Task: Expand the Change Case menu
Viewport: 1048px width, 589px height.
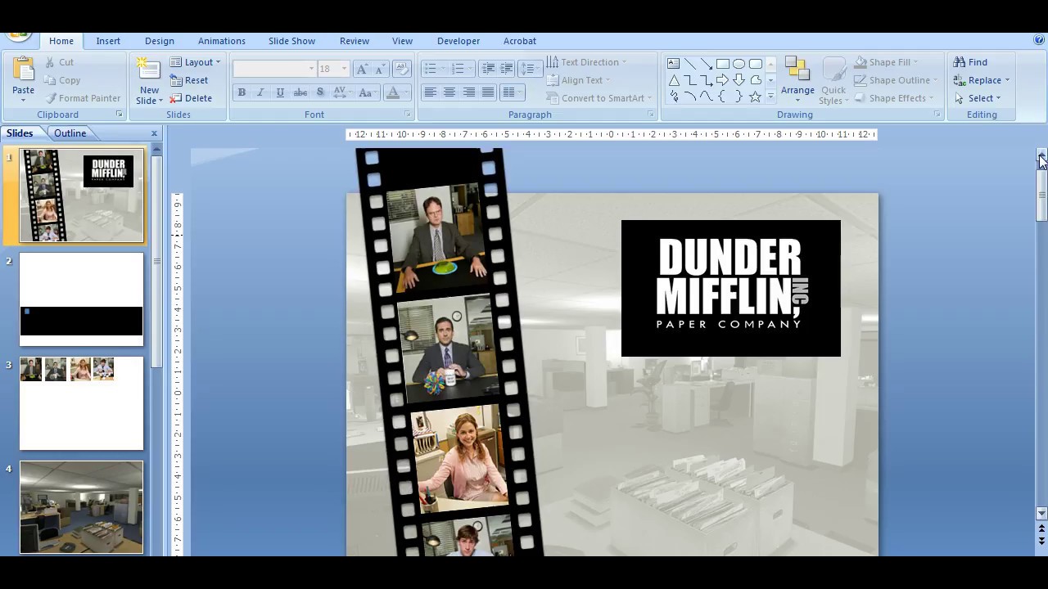Action: click(366, 92)
